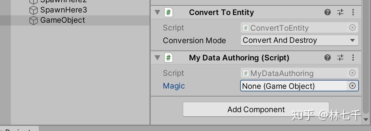The width and height of the screenshot is (371, 131).
Task: Click the Magic field object picker icon
Action: [x=352, y=86]
